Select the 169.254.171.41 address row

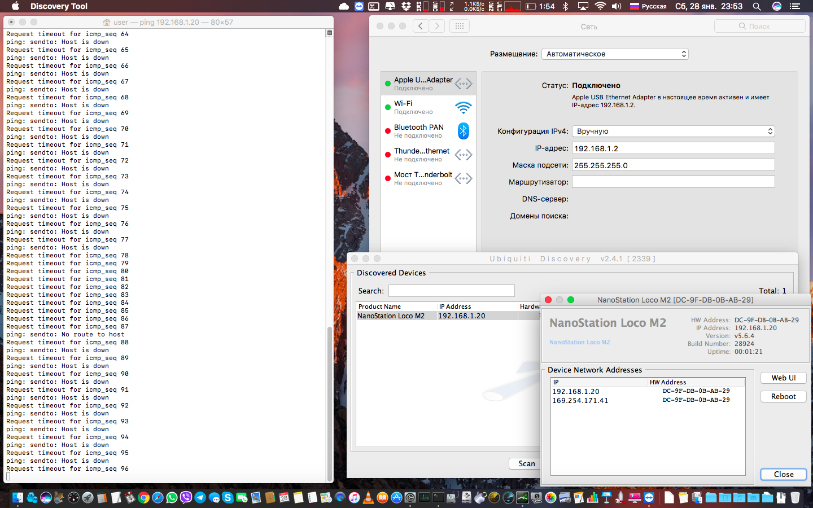coord(648,400)
